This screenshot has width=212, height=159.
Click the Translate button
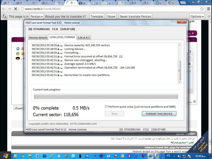point(97,16)
